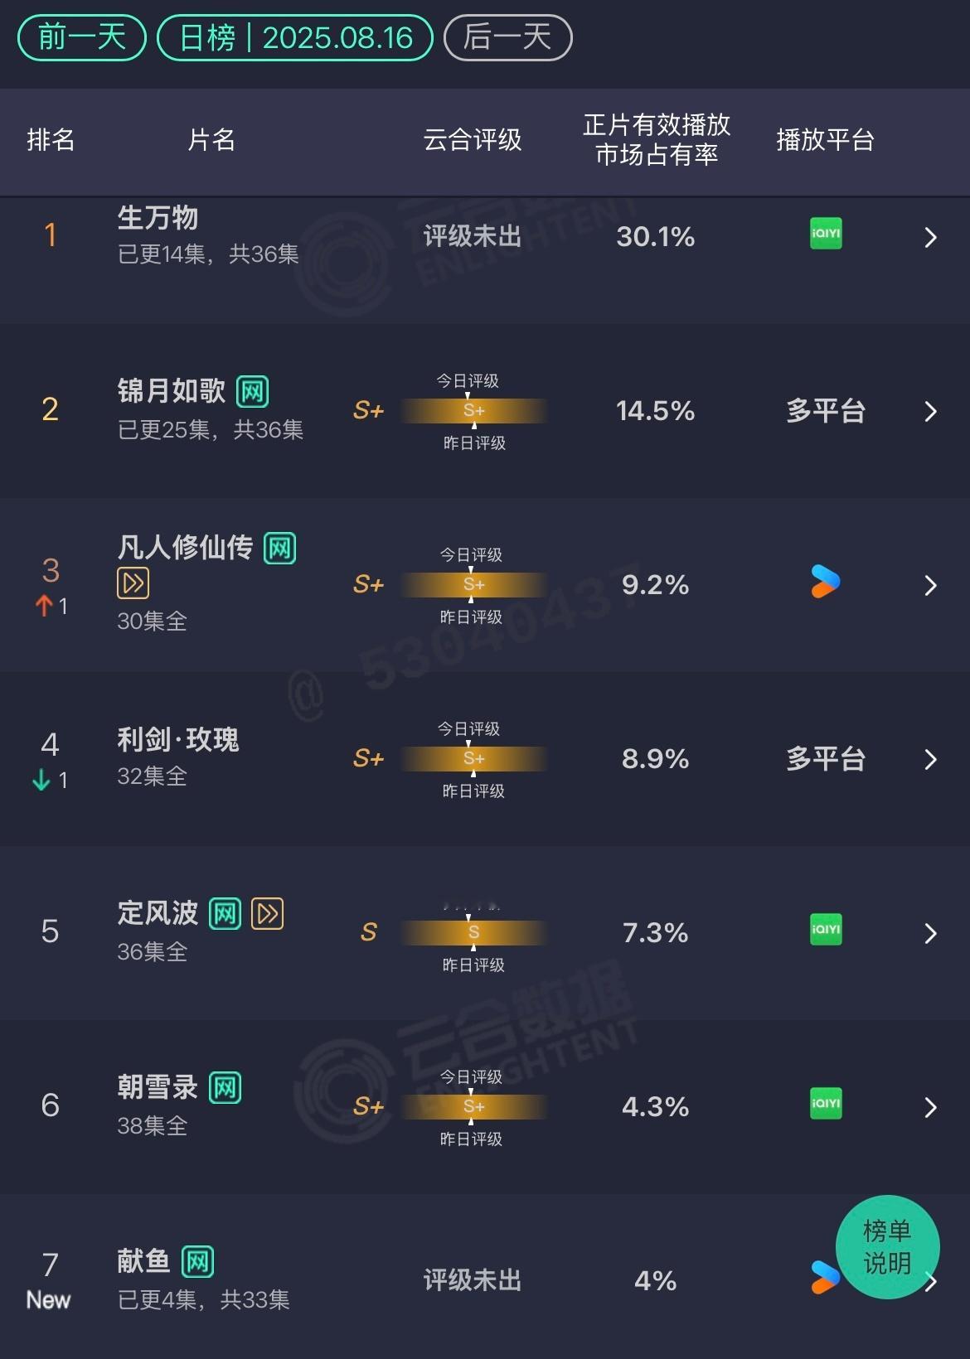The image size is (970, 1359).
Task: Tap the 云合评级 column header
Action: pyautogui.click(x=473, y=140)
